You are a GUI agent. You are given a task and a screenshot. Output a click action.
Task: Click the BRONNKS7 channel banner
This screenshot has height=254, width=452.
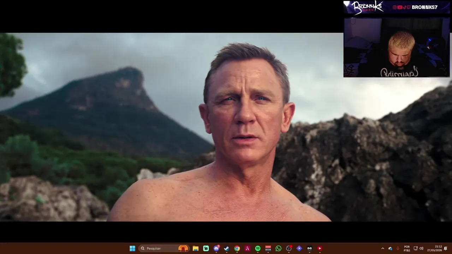[397, 7]
